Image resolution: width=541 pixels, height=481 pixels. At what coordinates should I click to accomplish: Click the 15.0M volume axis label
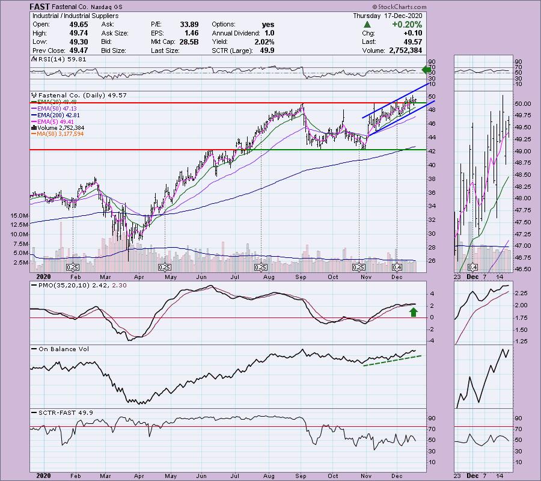[x=19, y=216]
